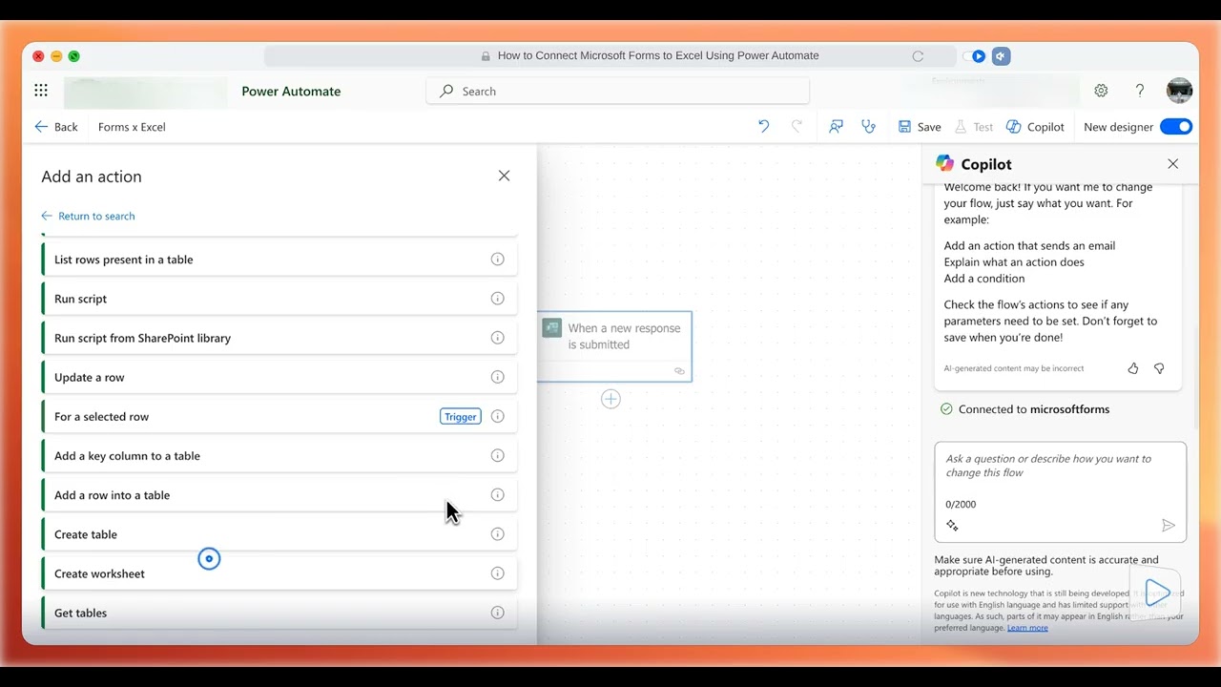The width and height of the screenshot is (1221, 687).
Task: Go Back from the flow editor
Action: [x=56, y=127]
